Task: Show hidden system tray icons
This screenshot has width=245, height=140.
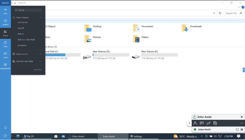Action: [202, 136]
